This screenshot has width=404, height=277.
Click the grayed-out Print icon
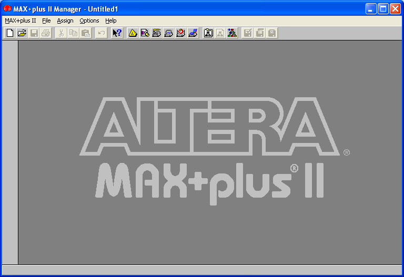tap(46, 33)
